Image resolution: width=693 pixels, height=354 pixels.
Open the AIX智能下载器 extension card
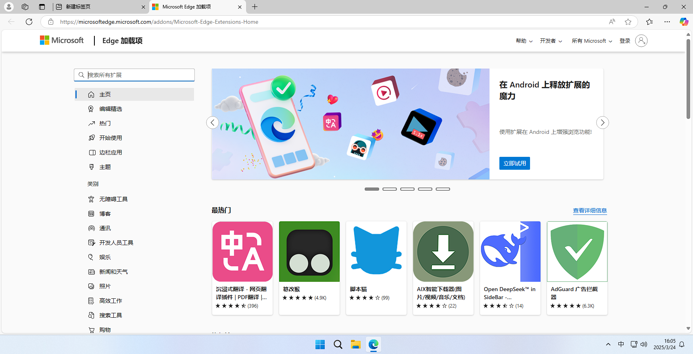tap(443, 268)
